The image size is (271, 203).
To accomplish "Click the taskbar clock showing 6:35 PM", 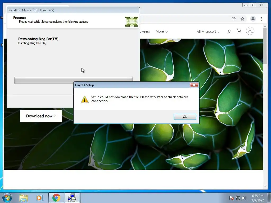I will (x=258, y=198).
